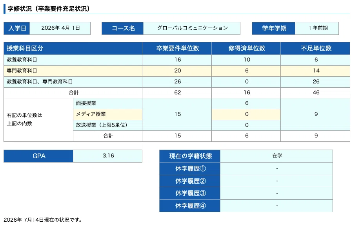The image size is (351, 226).
Task: Click the 休学履歴④ label
Action: (x=190, y=206)
